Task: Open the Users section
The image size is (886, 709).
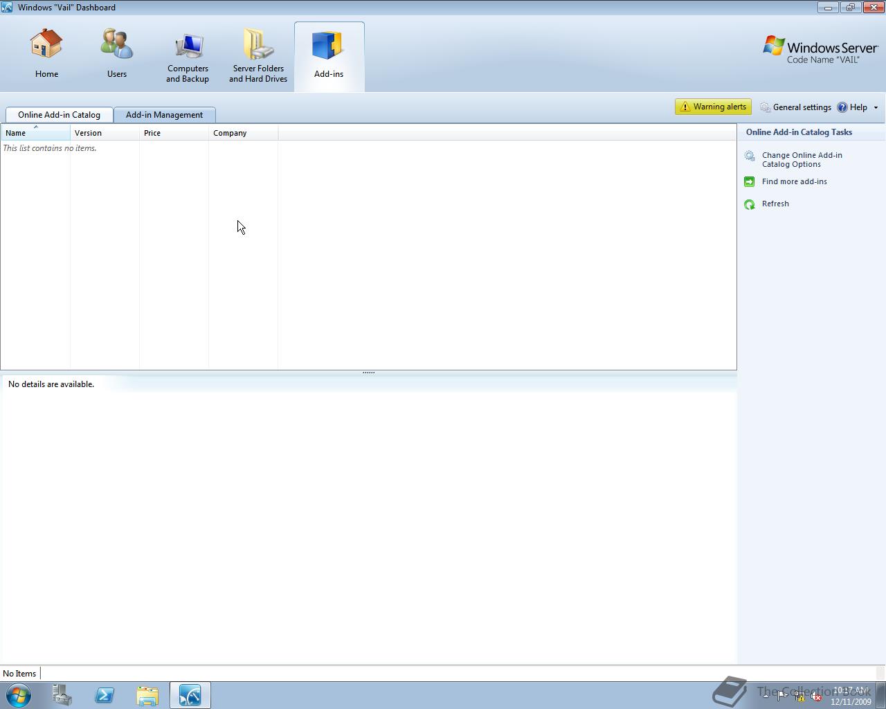Action: click(116, 54)
